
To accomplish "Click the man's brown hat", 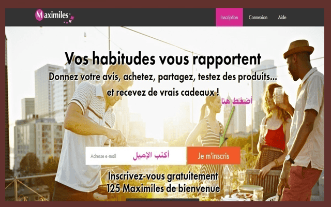I will pyautogui.click(x=298, y=49).
